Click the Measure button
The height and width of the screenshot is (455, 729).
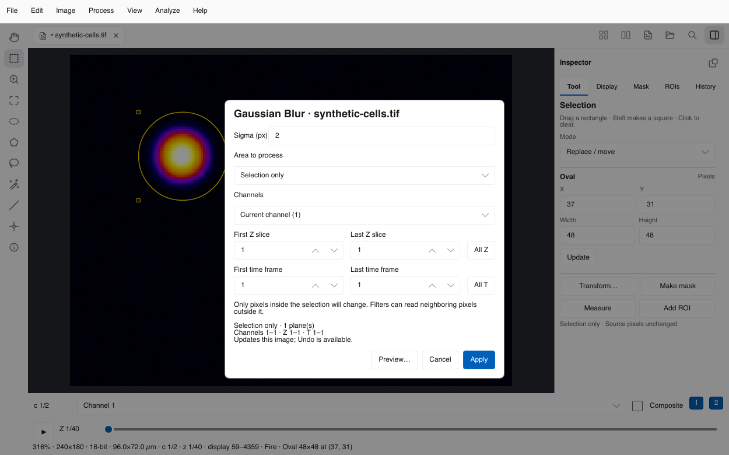598,309
